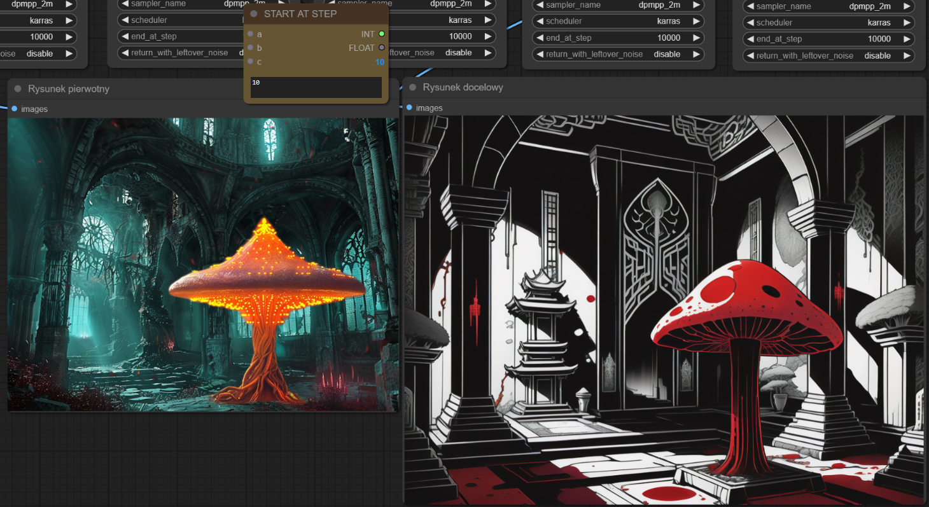Decrease end_at_step with left arrow in far-right sampler

[750, 39]
